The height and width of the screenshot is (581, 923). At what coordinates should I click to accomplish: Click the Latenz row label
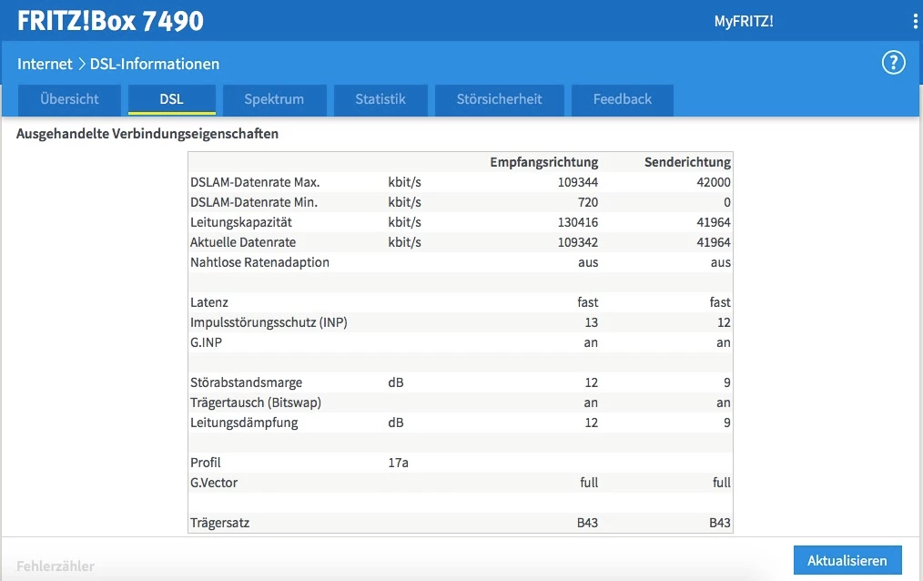209,302
